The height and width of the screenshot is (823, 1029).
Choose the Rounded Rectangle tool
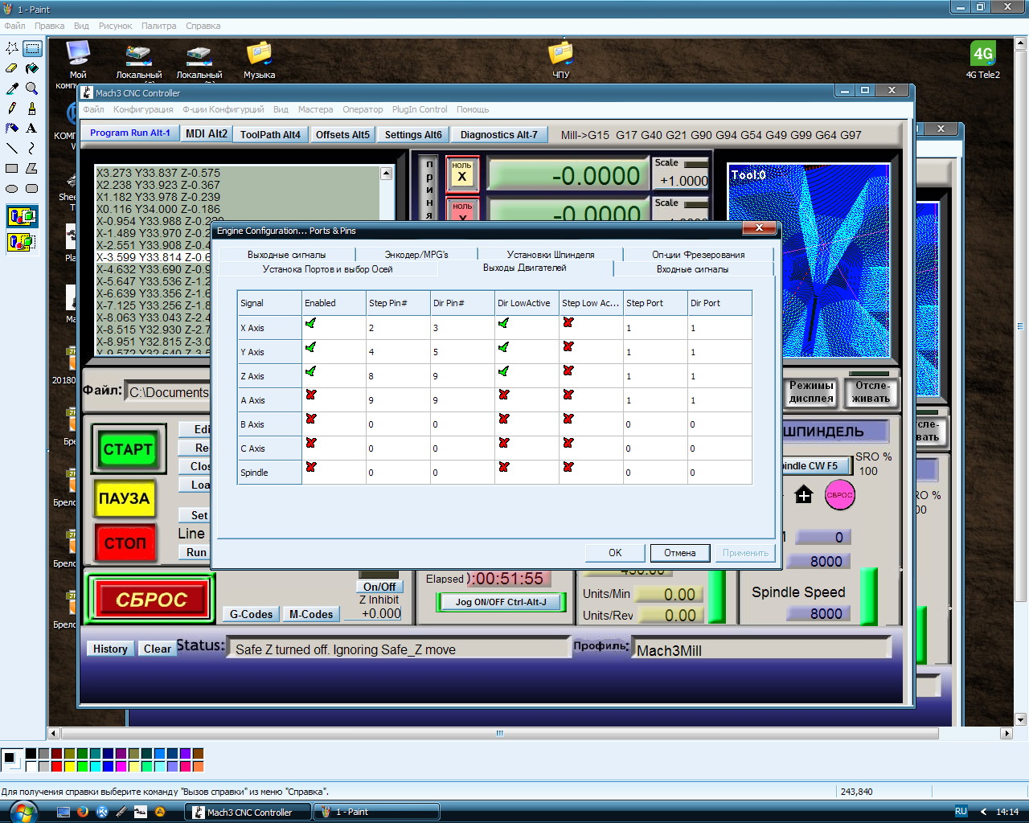[x=32, y=189]
